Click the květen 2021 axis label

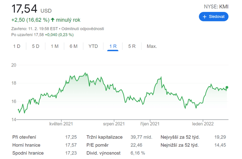click(61, 124)
